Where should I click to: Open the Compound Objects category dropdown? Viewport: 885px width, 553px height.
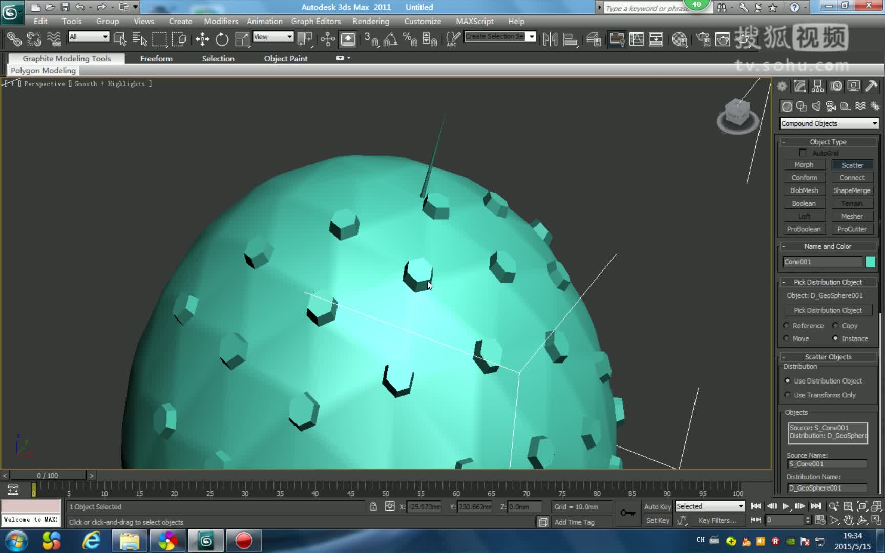coord(829,123)
